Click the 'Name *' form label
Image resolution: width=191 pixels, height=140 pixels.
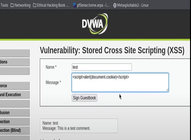tap(51, 67)
